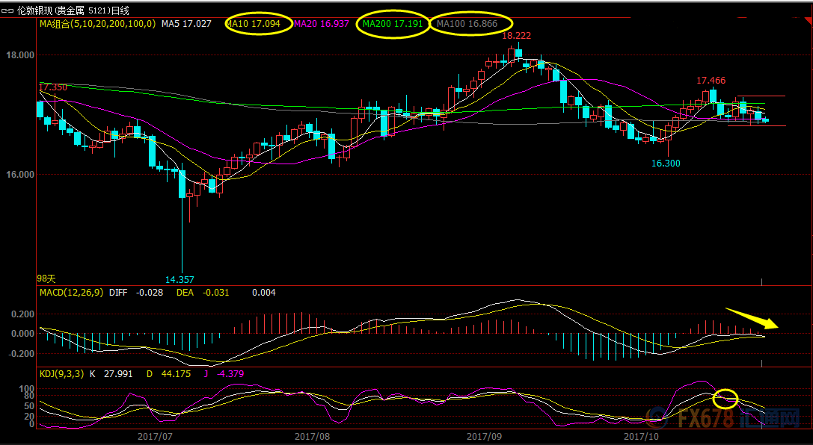Select the yellow D 44.175 value

(x=168, y=374)
